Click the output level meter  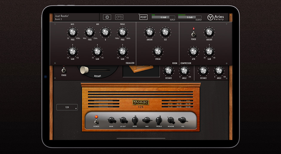(190, 17)
